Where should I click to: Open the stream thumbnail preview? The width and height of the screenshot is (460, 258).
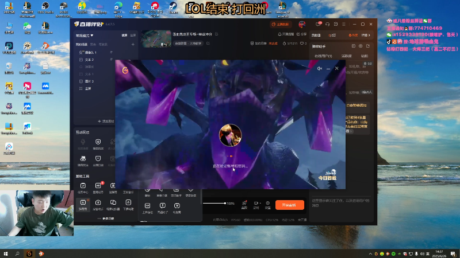[156, 38]
